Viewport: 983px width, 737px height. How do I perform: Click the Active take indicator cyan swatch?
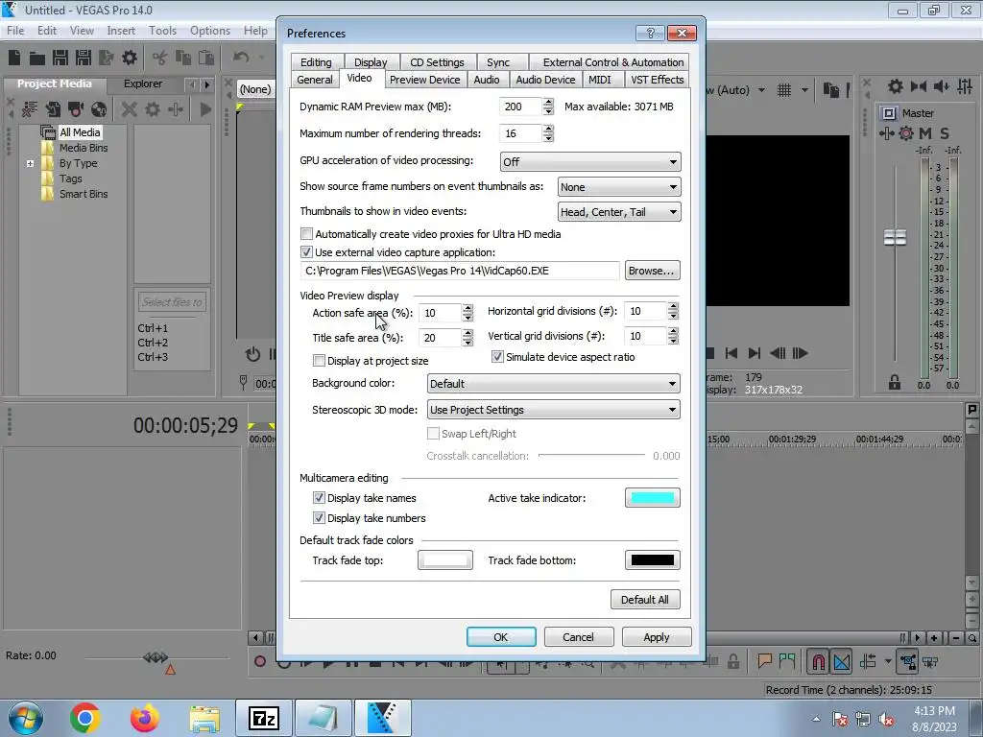(x=653, y=498)
